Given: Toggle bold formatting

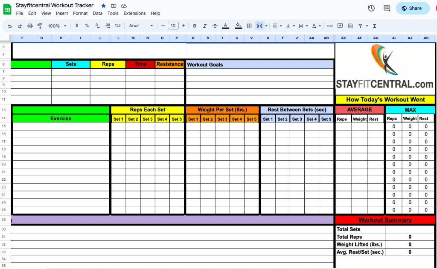Looking at the screenshot, I should coord(195,26).
